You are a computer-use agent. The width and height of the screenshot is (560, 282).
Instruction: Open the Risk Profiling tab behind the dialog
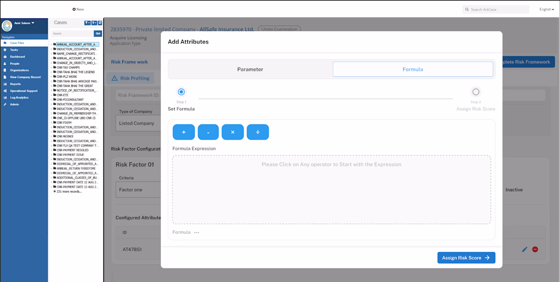tap(130, 78)
